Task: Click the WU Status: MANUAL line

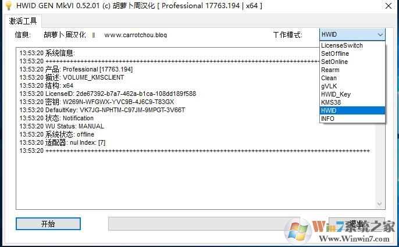Action: pyautogui.click(x=62, y=126)
